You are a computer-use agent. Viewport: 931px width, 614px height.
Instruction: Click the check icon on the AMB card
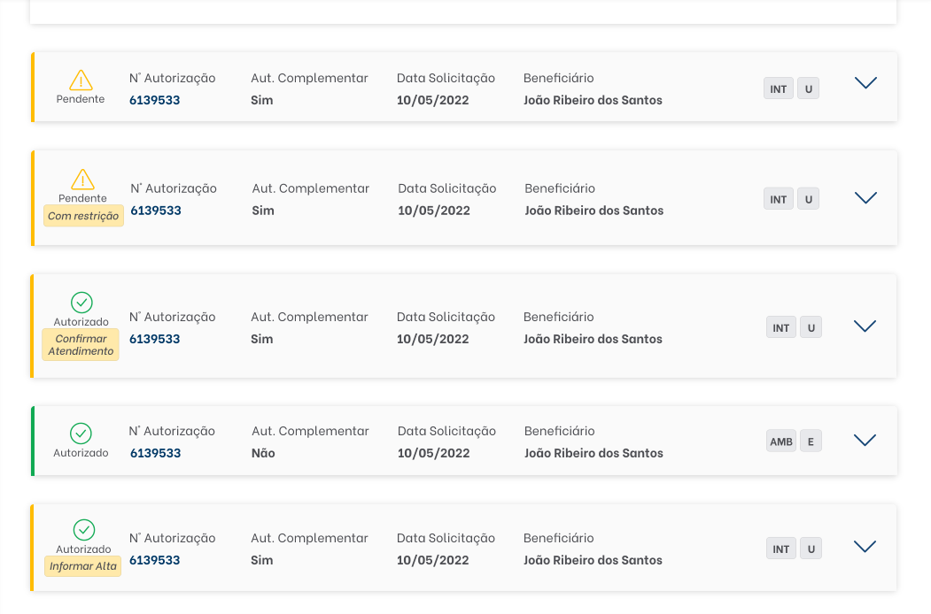[81, 434]
